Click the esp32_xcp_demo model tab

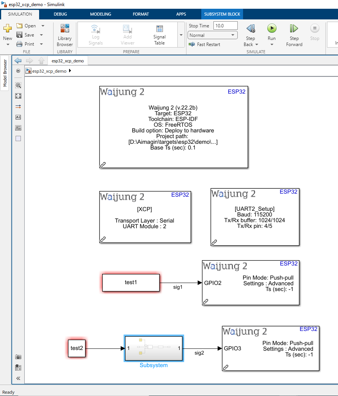tap(68, 61)
